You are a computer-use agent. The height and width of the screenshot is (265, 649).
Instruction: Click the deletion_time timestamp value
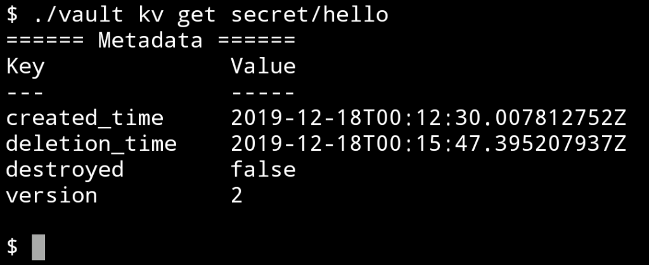(x=428, y=144)
